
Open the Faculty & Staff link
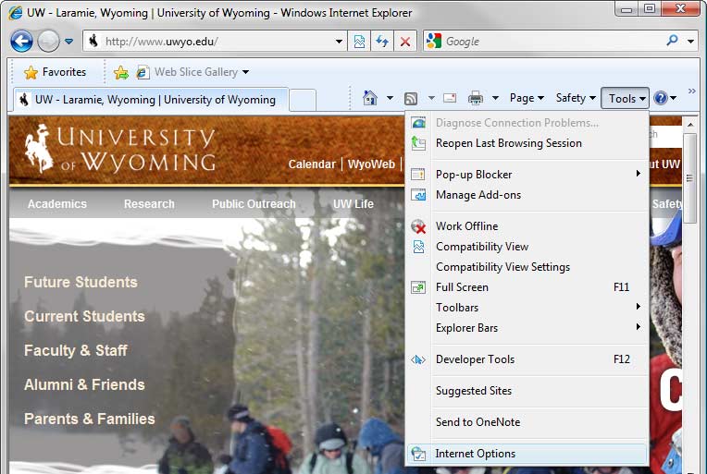(76, 351)
